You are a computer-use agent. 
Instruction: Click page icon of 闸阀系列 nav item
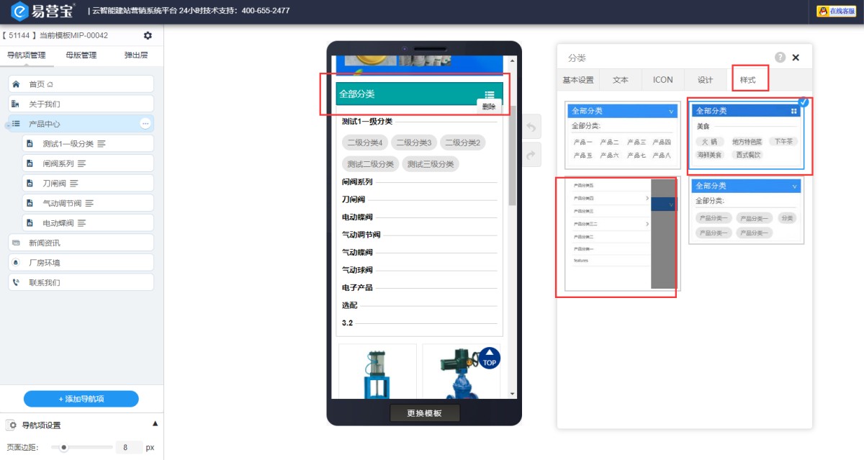30,163
